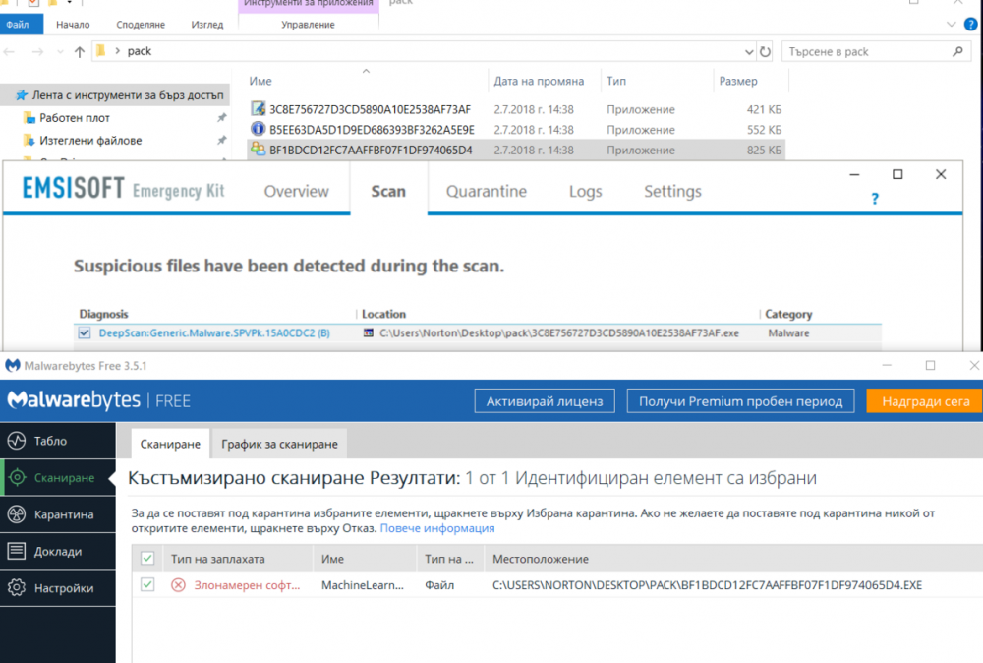Open the Табло dashboard icon in Malwarebytes
This screenshot has height=663, width=983.
click(17, 441)
